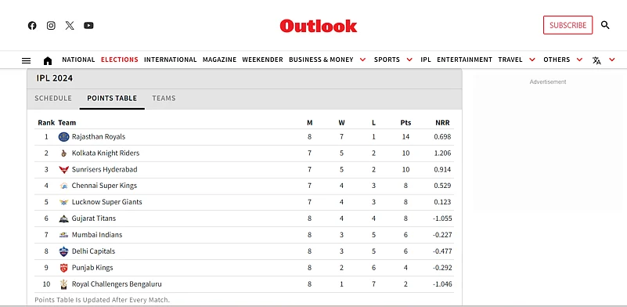Click the search magnifier icon
This screenshot has height=307, width=627.
pyautogui.click(x=605, y=25)
